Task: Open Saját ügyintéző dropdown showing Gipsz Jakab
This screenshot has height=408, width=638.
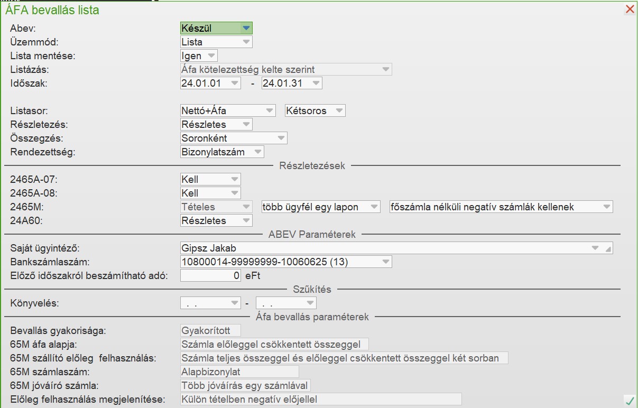Action: coord(396,248)
